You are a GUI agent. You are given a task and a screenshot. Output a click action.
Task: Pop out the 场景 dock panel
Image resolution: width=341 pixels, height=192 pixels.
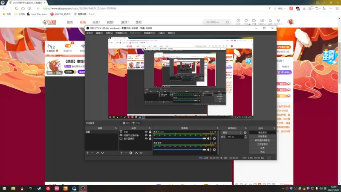tap(116, 128)
